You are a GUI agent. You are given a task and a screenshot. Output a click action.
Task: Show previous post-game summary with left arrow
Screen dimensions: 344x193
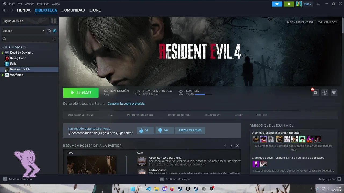click(225, 146)
